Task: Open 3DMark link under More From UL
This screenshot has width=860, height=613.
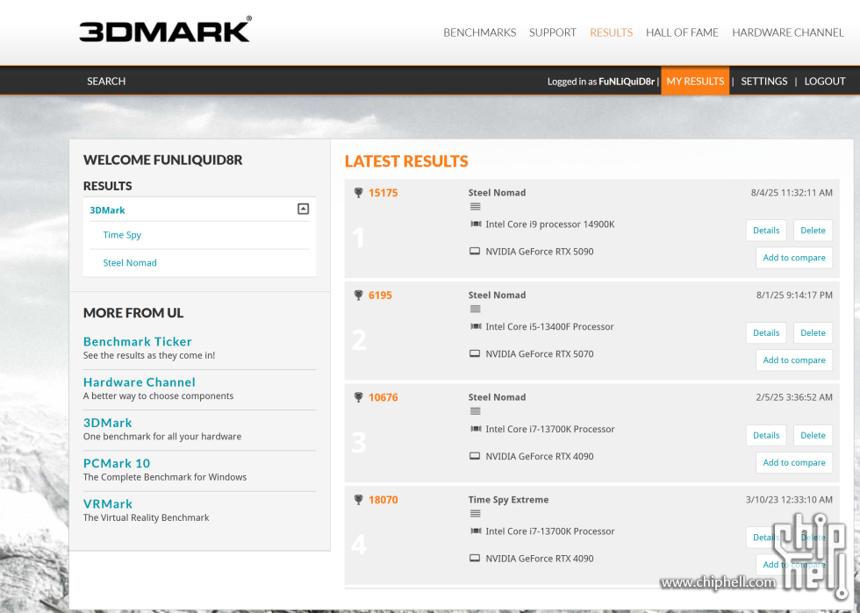Action: 107,423
